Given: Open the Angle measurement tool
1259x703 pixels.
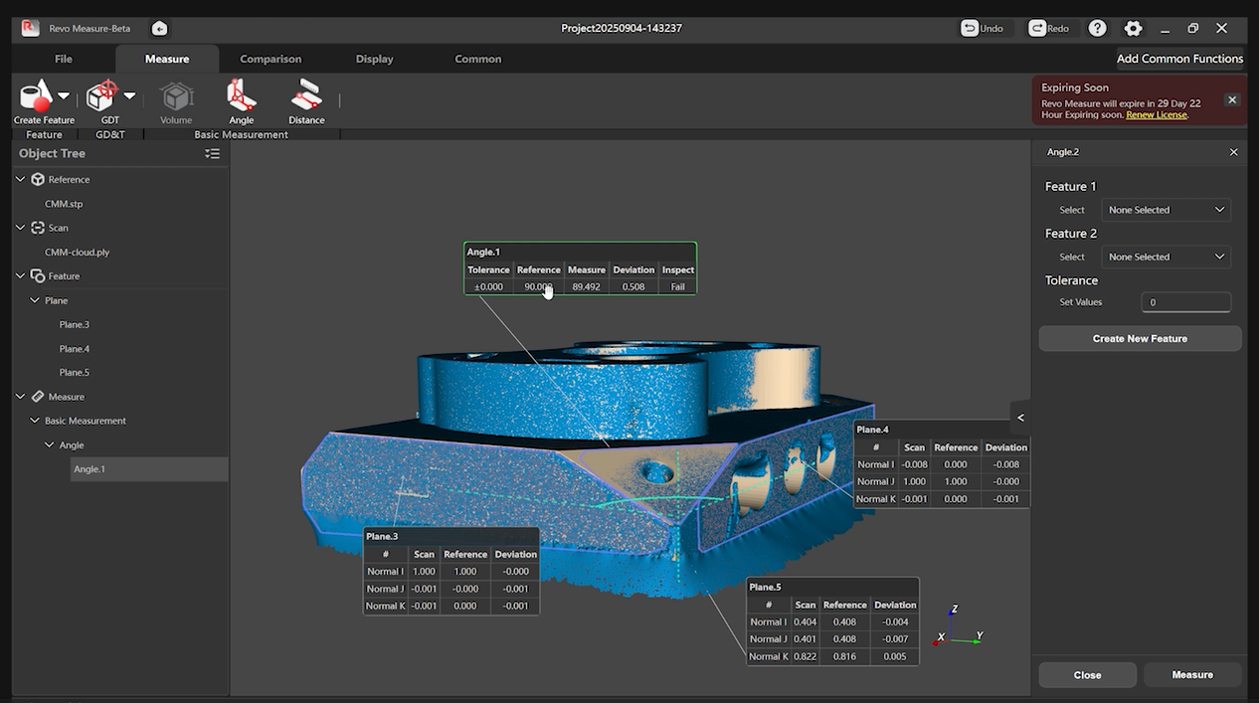Looking at the screenshot, I should [x=241, y=97].
